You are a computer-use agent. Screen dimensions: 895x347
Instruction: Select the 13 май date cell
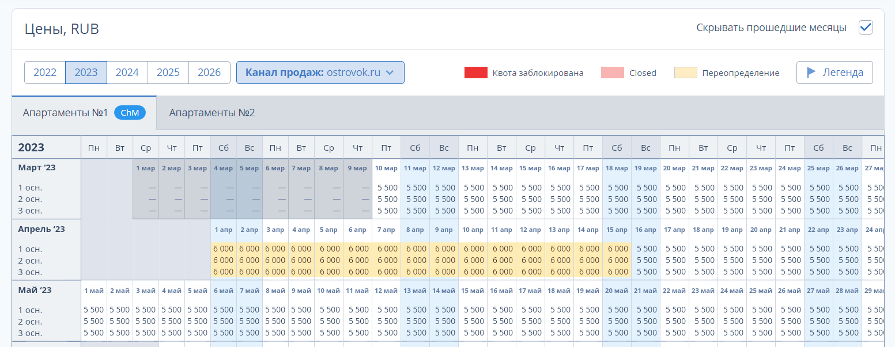tap(416, 290)
